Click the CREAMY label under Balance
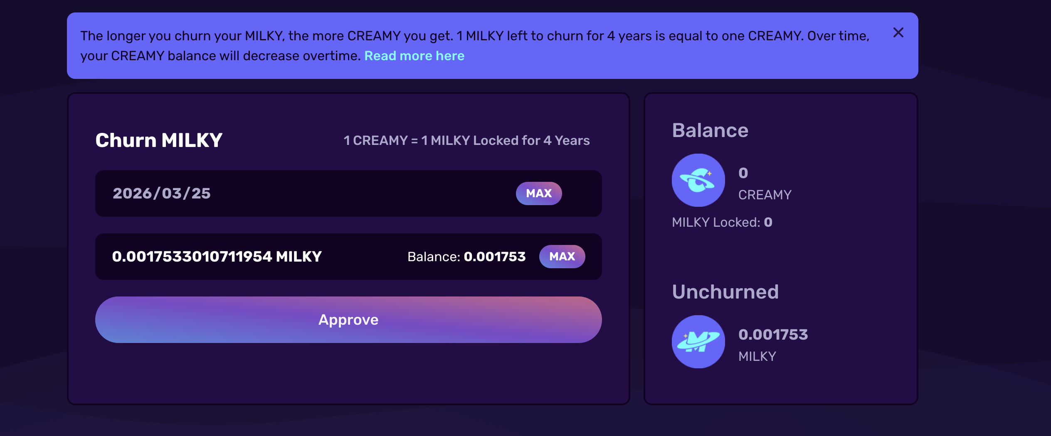Viewport: 1051px width, 436px height. point(765,195)
